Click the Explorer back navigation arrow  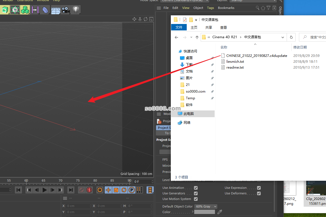click(176, 37)
